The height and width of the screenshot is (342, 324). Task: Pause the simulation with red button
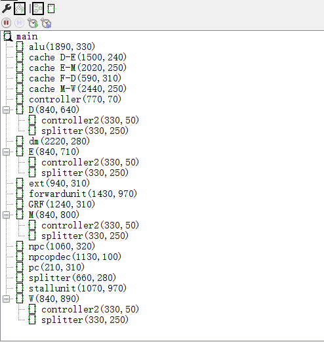click(7, 23)
